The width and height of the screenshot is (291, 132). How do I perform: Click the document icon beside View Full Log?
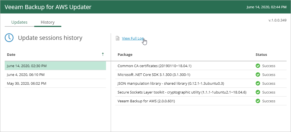pos(117,38)
